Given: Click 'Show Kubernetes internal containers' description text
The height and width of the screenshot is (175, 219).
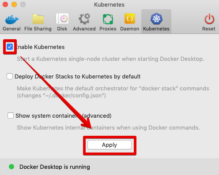Looking at the screenshot, I should tap(108, 128).
